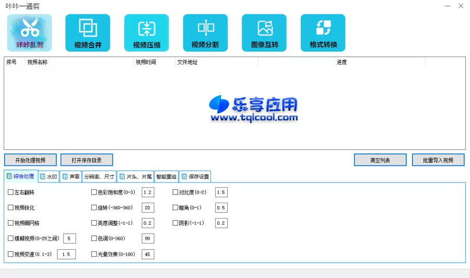The image size is (470, 278).
Task: Enable the 旋转 checkbox
Action: click(94, 208)
